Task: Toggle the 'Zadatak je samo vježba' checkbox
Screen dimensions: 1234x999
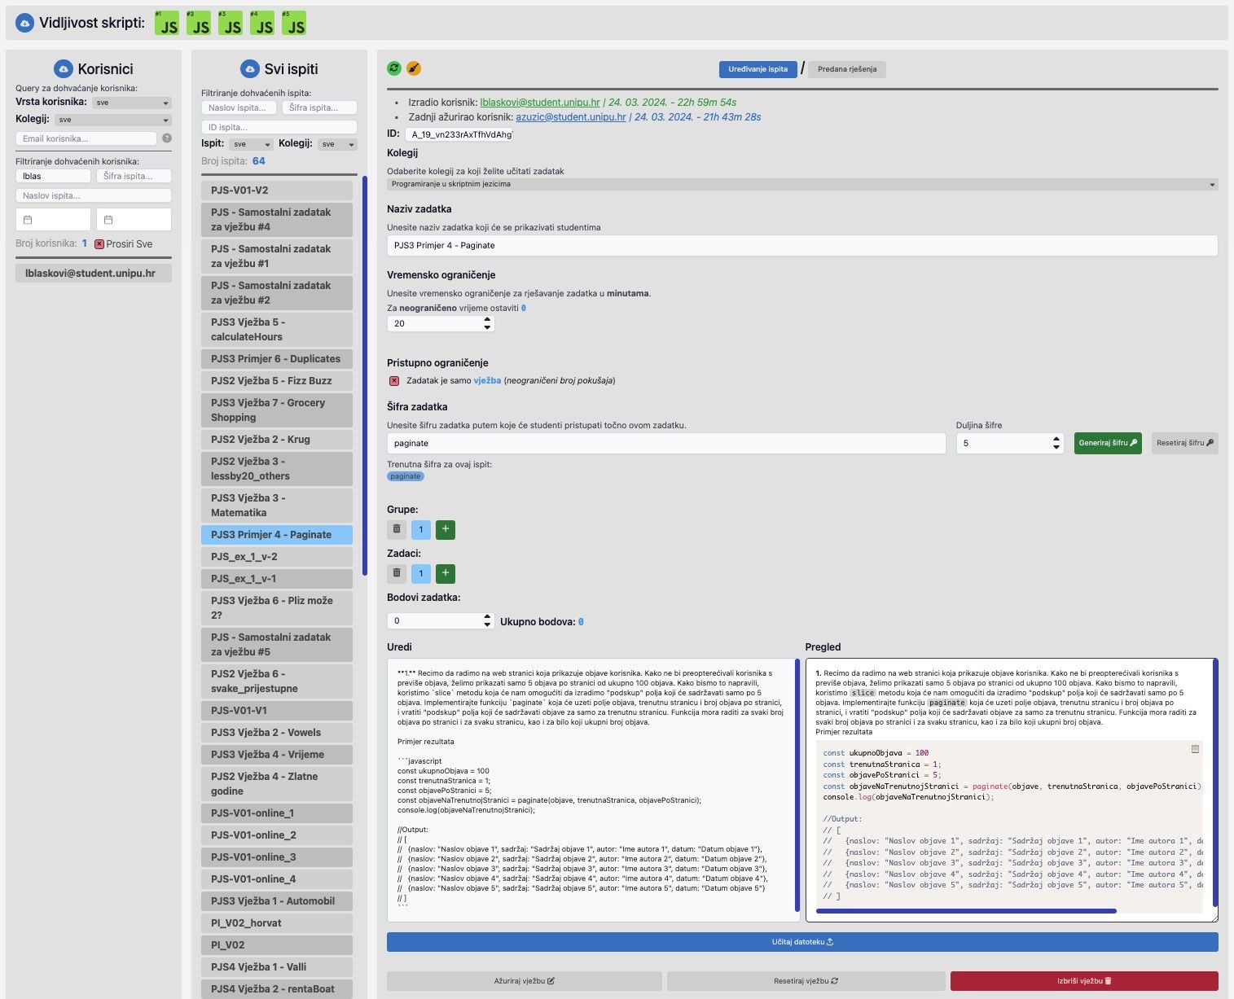Action: (394, 381)
